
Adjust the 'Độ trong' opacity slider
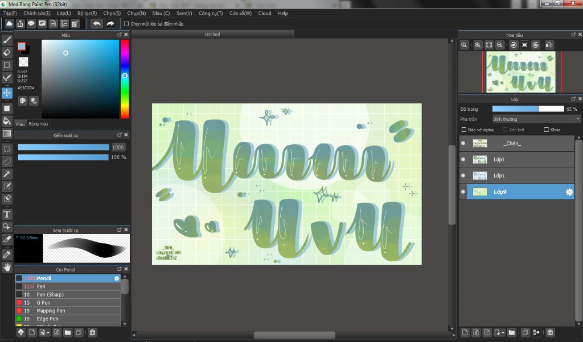click(528, 109)
